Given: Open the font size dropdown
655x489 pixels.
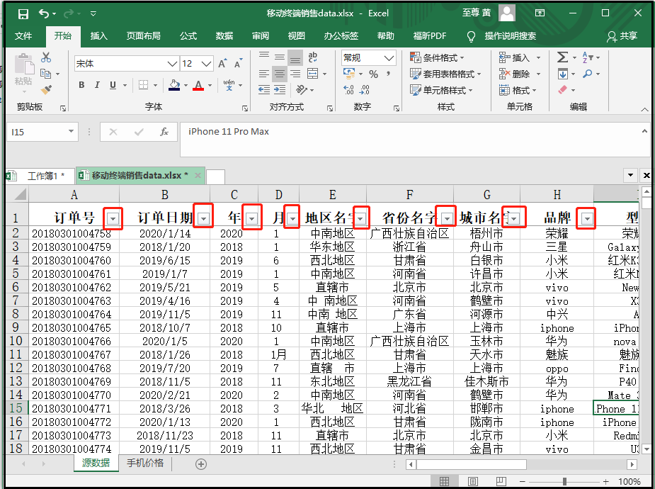Looking at the screenshot, I should 206,64.
